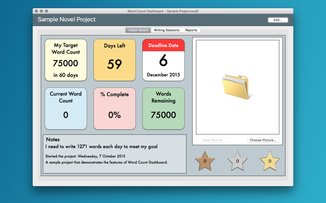The width and height of the screenshot is (326, 203).
Task: Click the silver star badge
Action: (x=237, y=161)
